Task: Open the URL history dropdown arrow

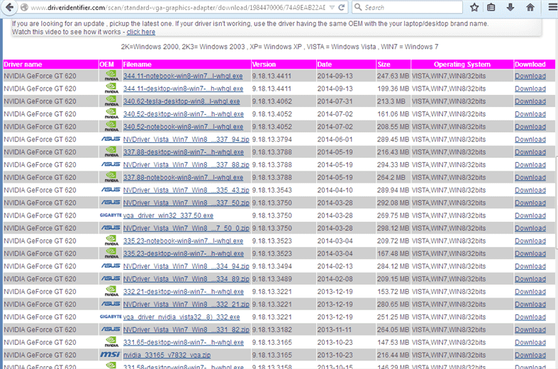Action: 332,8
